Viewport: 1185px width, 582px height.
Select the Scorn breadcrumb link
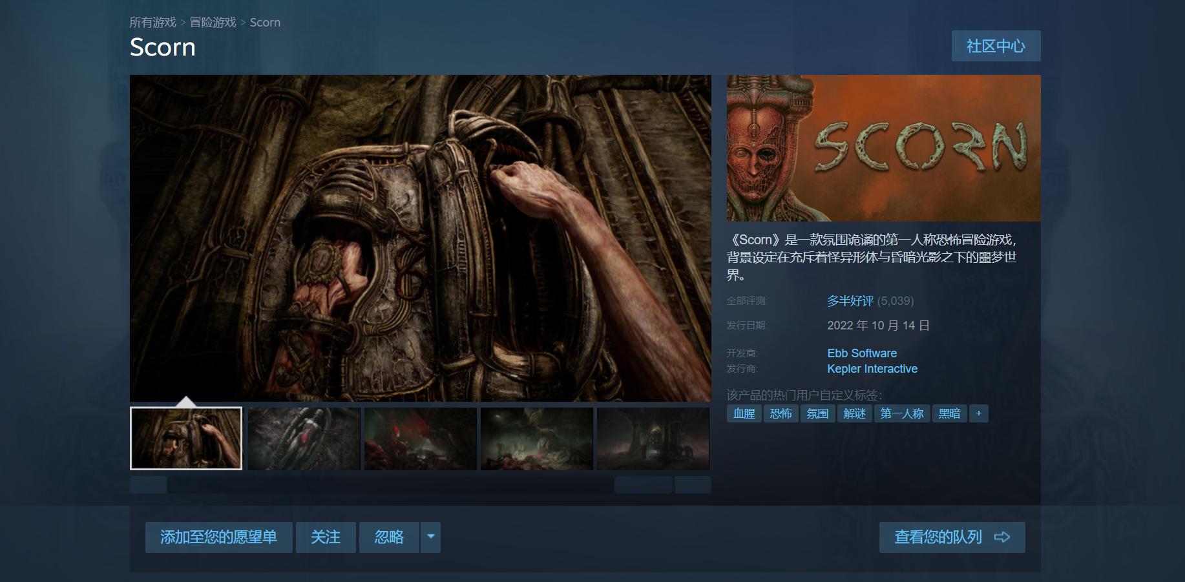265,23
